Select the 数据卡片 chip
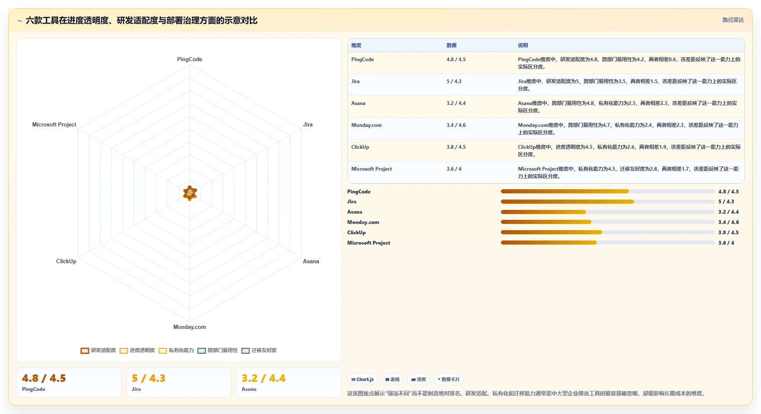761x414 pixels. pyautogui.click(x=449, y=379)
